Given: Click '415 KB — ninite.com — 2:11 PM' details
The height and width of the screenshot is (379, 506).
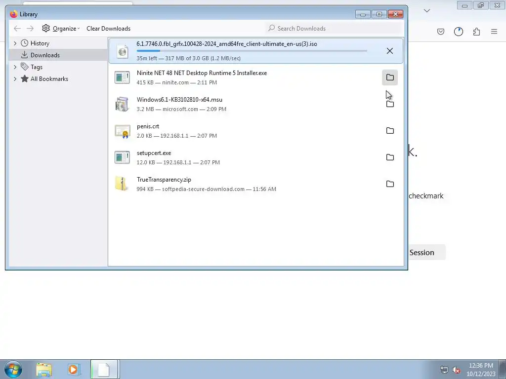Looking at the screenshot, I should pyautogui.click(x=176, y=82).
